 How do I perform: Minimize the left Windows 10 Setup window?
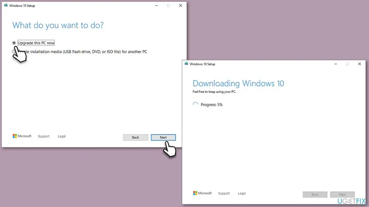pyautogui.click(x=156, y=5)
